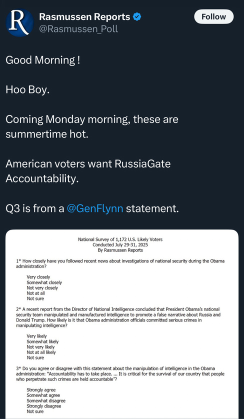
Task: Open the @Rasmussen_Poll handle
Action: coord(78,29)
